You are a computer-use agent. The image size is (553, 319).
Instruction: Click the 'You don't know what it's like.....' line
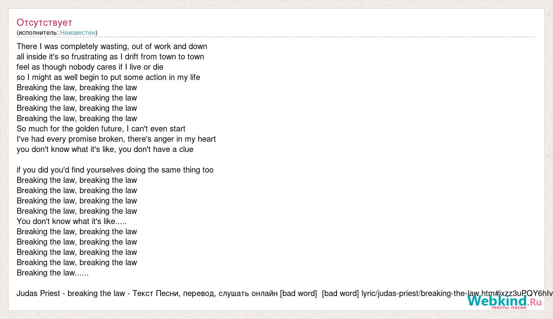72,221
